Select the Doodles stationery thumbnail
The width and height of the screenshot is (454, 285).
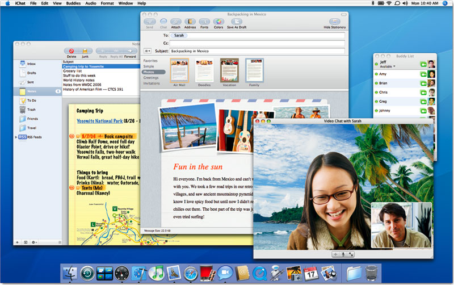tap(204, 72)
